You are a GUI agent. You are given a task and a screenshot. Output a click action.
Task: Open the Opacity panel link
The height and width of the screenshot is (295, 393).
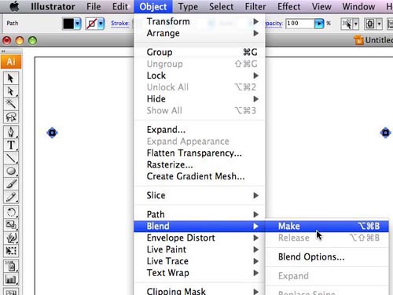[274, 24]
